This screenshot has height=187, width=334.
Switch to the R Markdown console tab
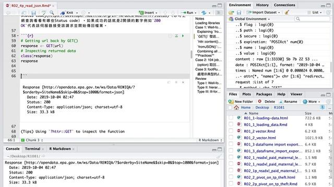[x=60, y=149]
